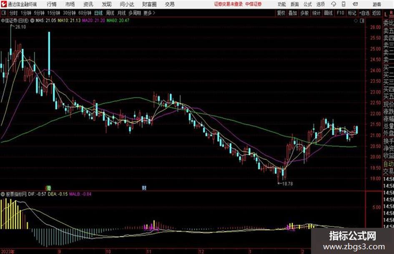Viewport: 394px width, 254px height.
Task: Click the 标记 mark button
Action: (352, 13)
